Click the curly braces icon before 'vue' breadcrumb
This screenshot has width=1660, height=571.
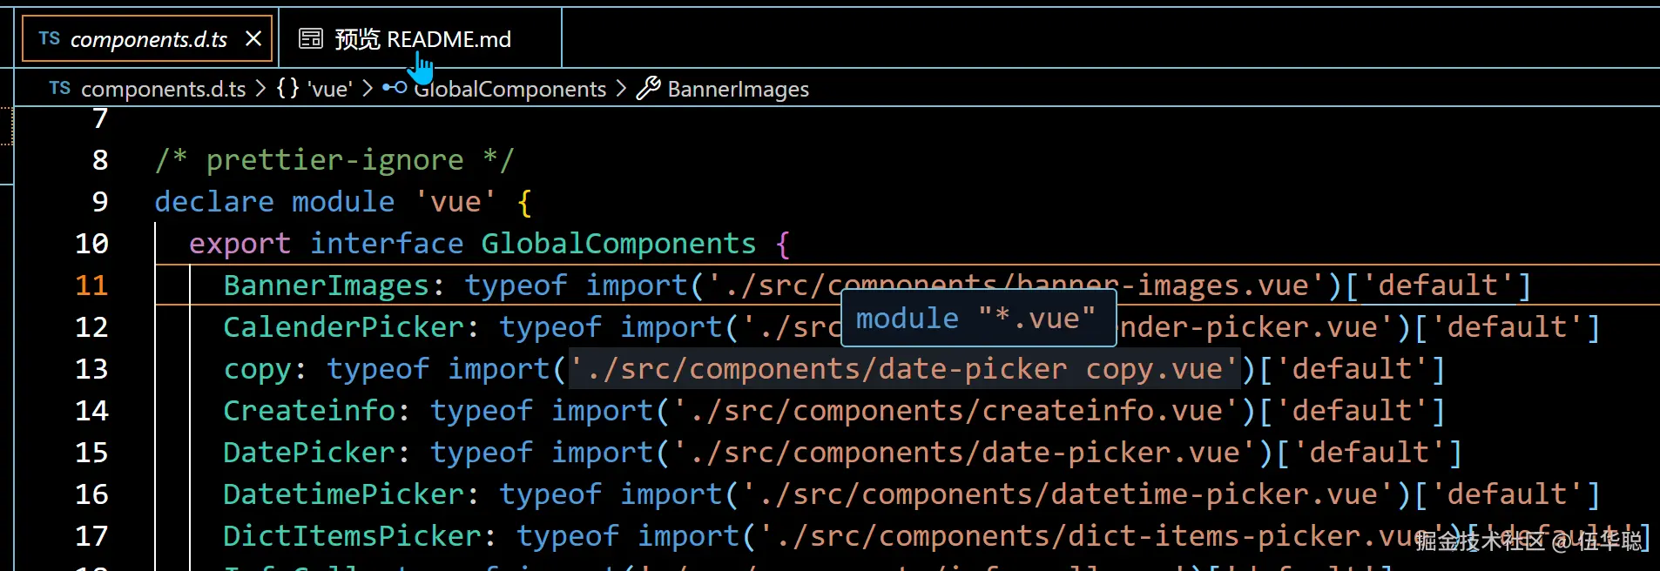click(x=288, y=89)
